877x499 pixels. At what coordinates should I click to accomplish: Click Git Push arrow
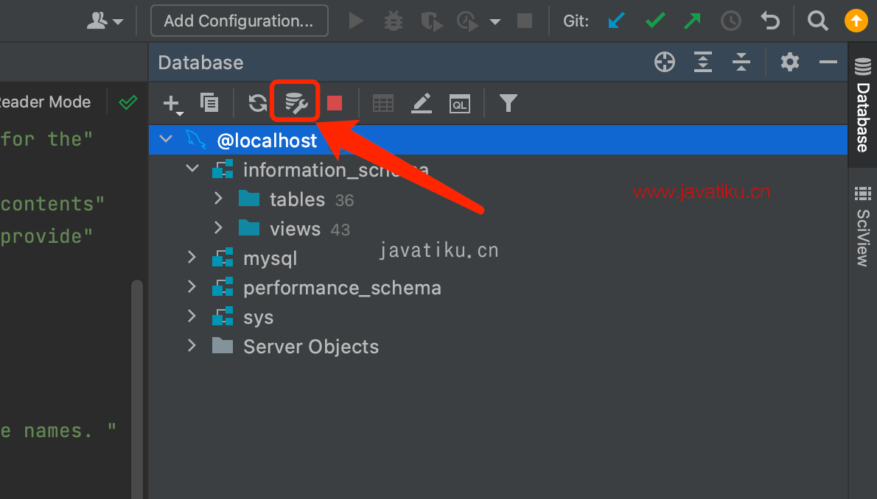693,21
